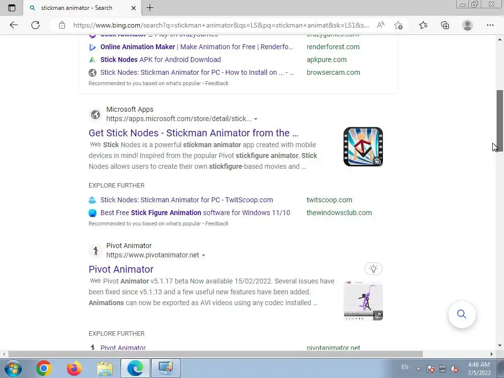504x378 pixels.
Task: Open the Pivot Animator result title
Action: tap(121, 269)
